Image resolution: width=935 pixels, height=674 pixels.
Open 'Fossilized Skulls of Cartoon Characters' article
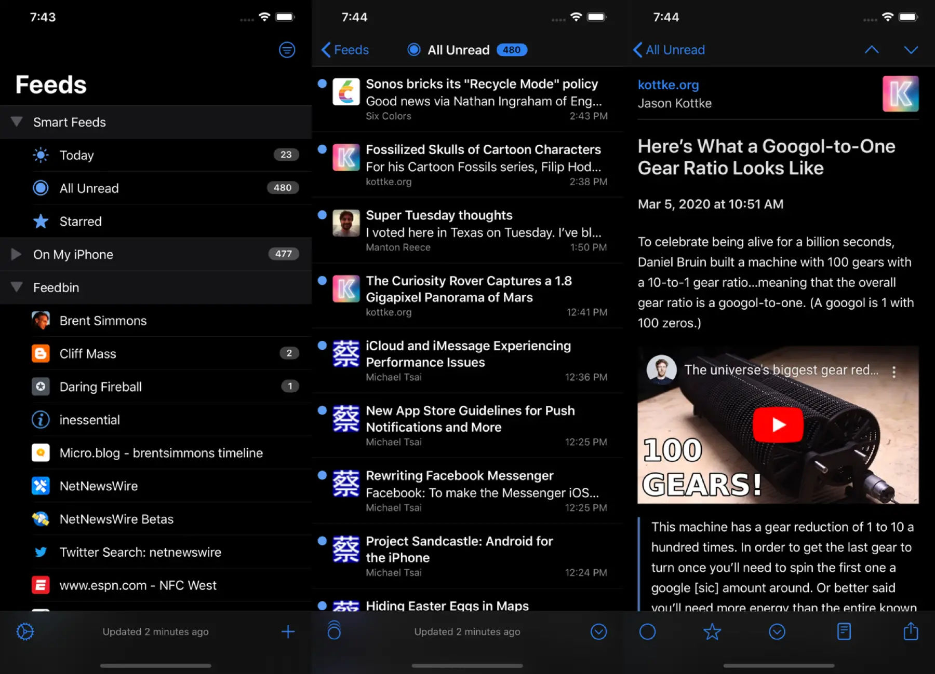(x=468, y=165)
